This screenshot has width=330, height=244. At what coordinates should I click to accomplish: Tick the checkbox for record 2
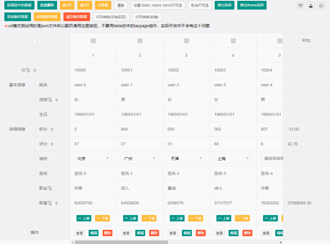tap(140, 41)
